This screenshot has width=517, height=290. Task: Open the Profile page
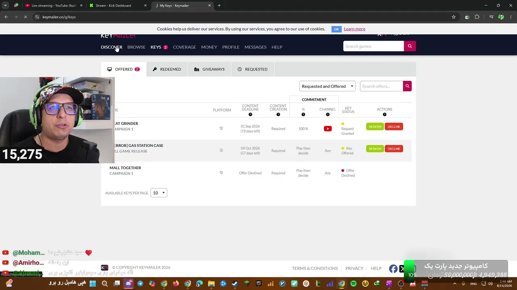point(231,47)
